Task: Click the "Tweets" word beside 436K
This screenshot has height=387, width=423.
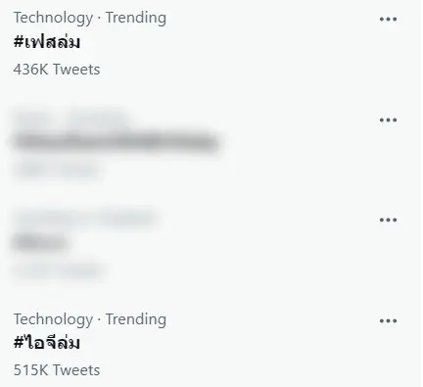Action: (76, 70)
